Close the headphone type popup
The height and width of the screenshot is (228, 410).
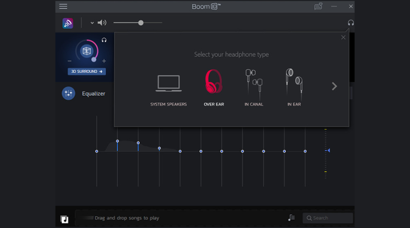(343, 37)
